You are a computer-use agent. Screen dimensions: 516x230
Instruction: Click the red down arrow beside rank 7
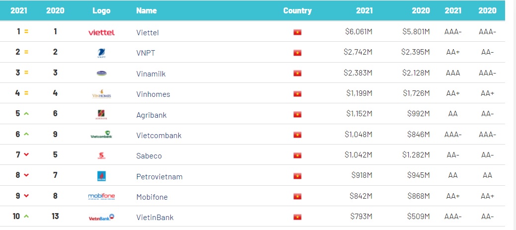pyautogui.click(x=26, y=154)
